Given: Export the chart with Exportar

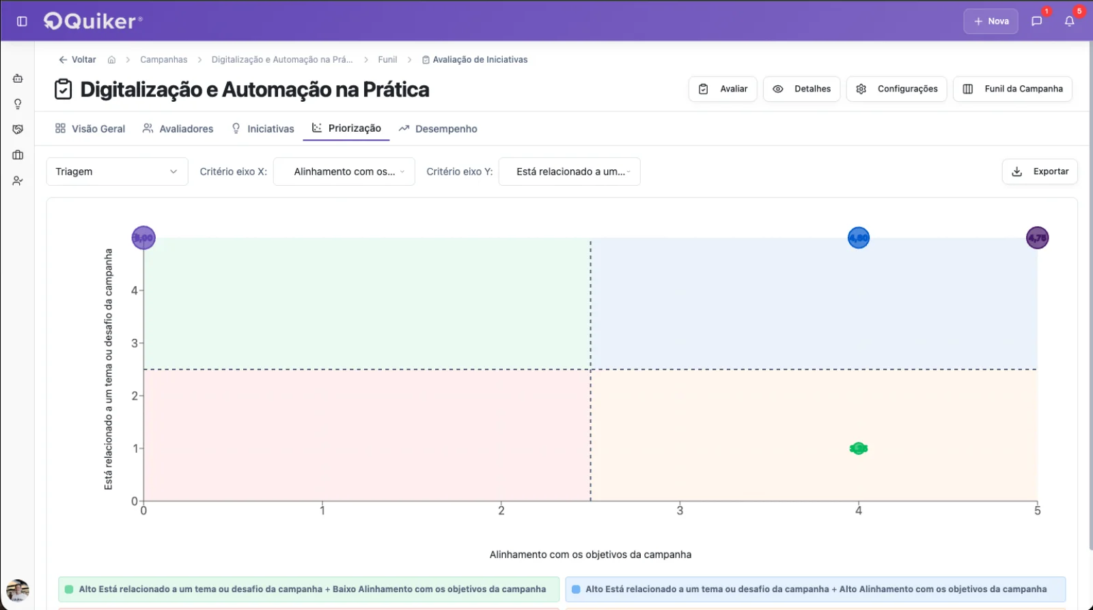Looking at the screenshot, I should click(x=1040, y=171).
